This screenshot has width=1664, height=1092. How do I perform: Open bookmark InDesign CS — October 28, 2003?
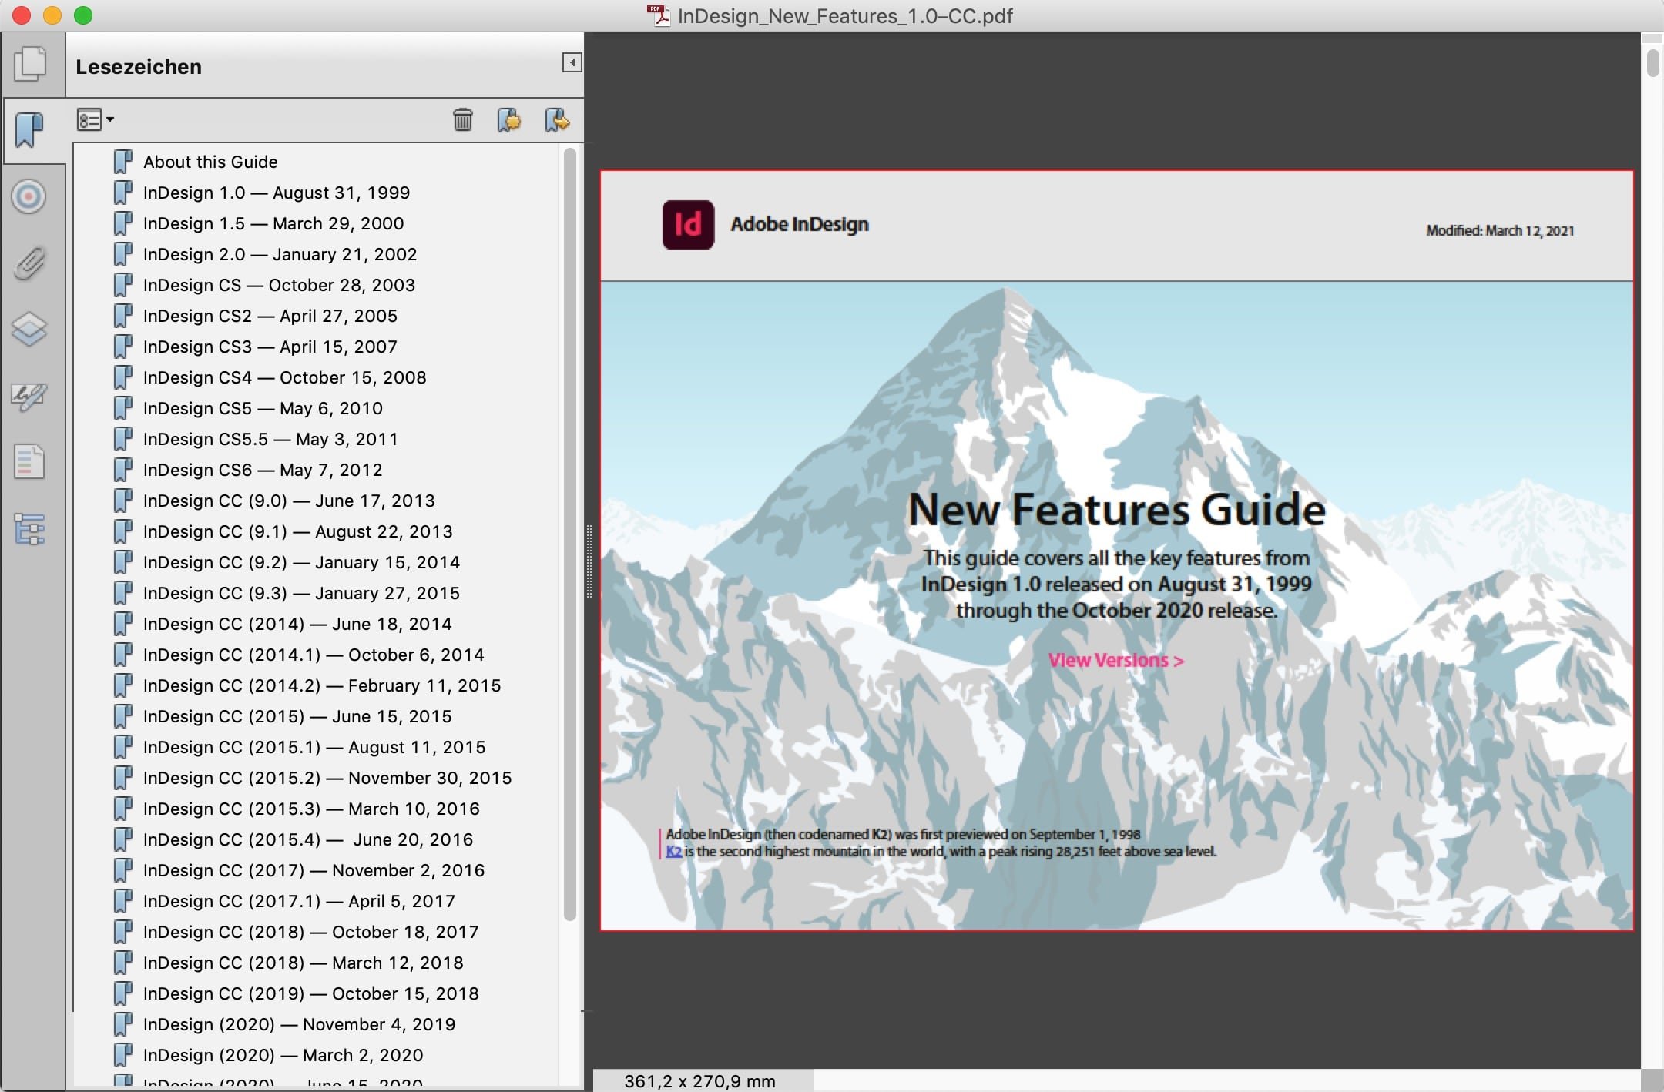click(x=279, y=285)
